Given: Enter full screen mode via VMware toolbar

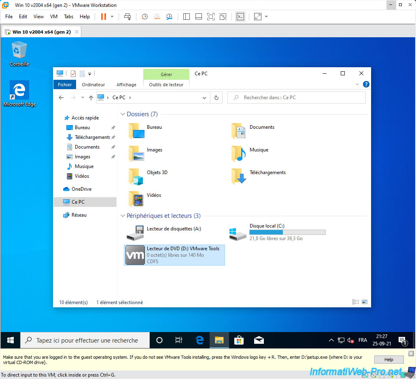Looking at the screenshot, I should click(210, 17).
